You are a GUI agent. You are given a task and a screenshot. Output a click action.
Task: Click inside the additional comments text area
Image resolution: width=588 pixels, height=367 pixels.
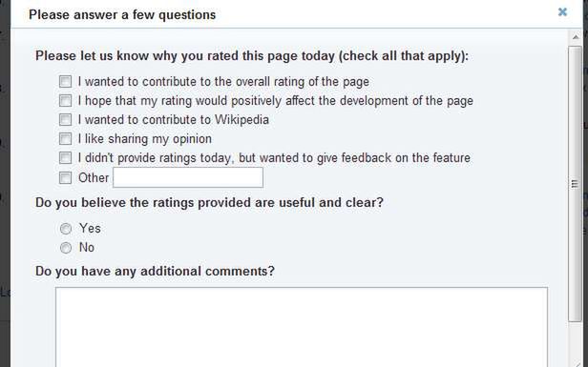[302, 327]
